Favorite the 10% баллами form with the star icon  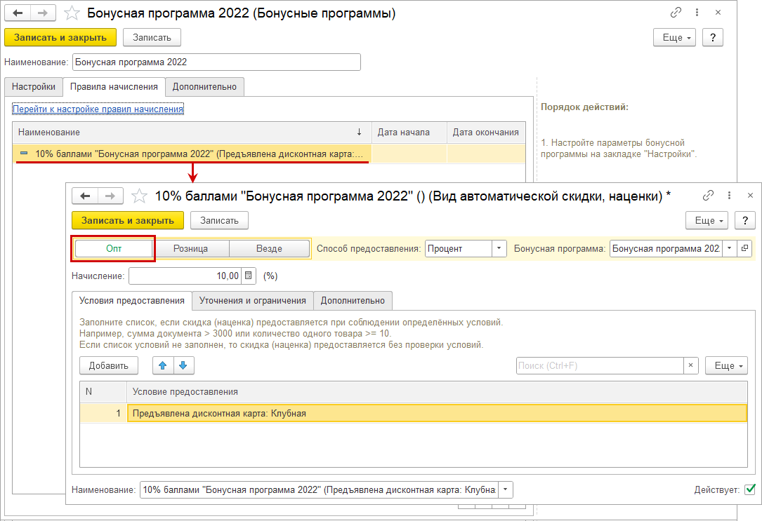pos(139,196)
